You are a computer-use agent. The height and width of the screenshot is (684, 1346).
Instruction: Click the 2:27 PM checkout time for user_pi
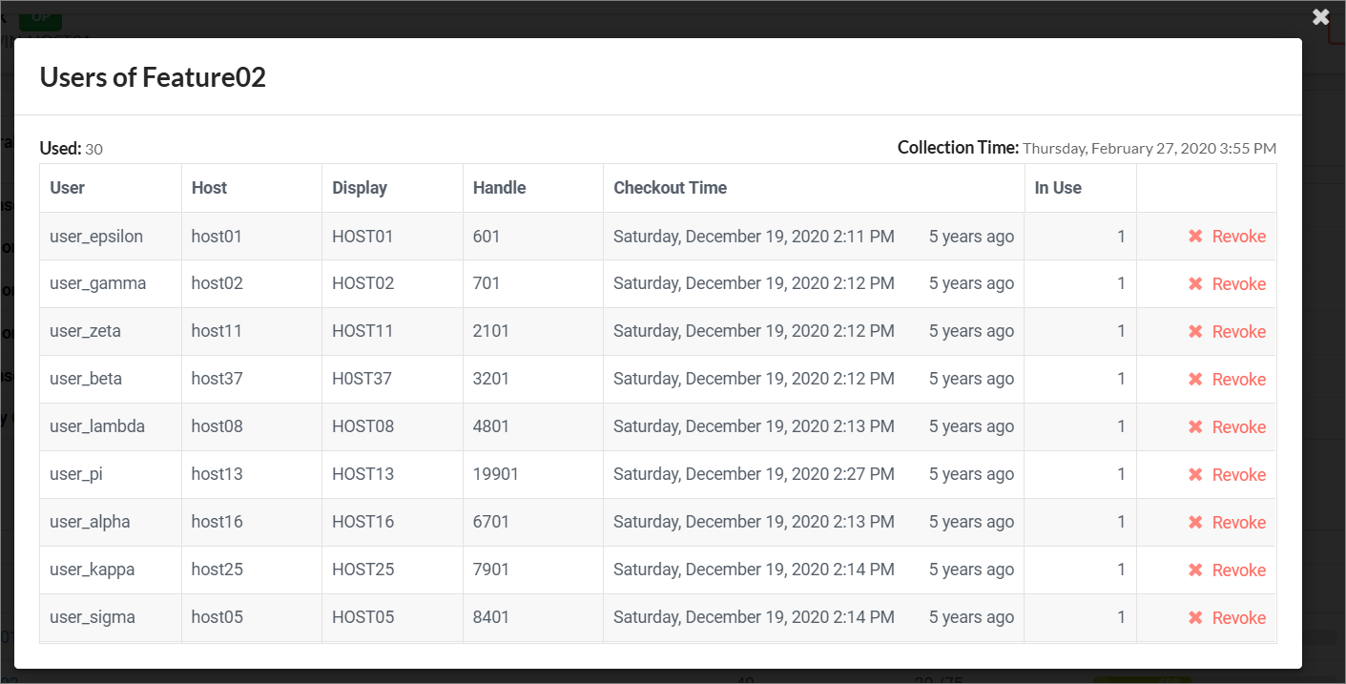(754, 475)
